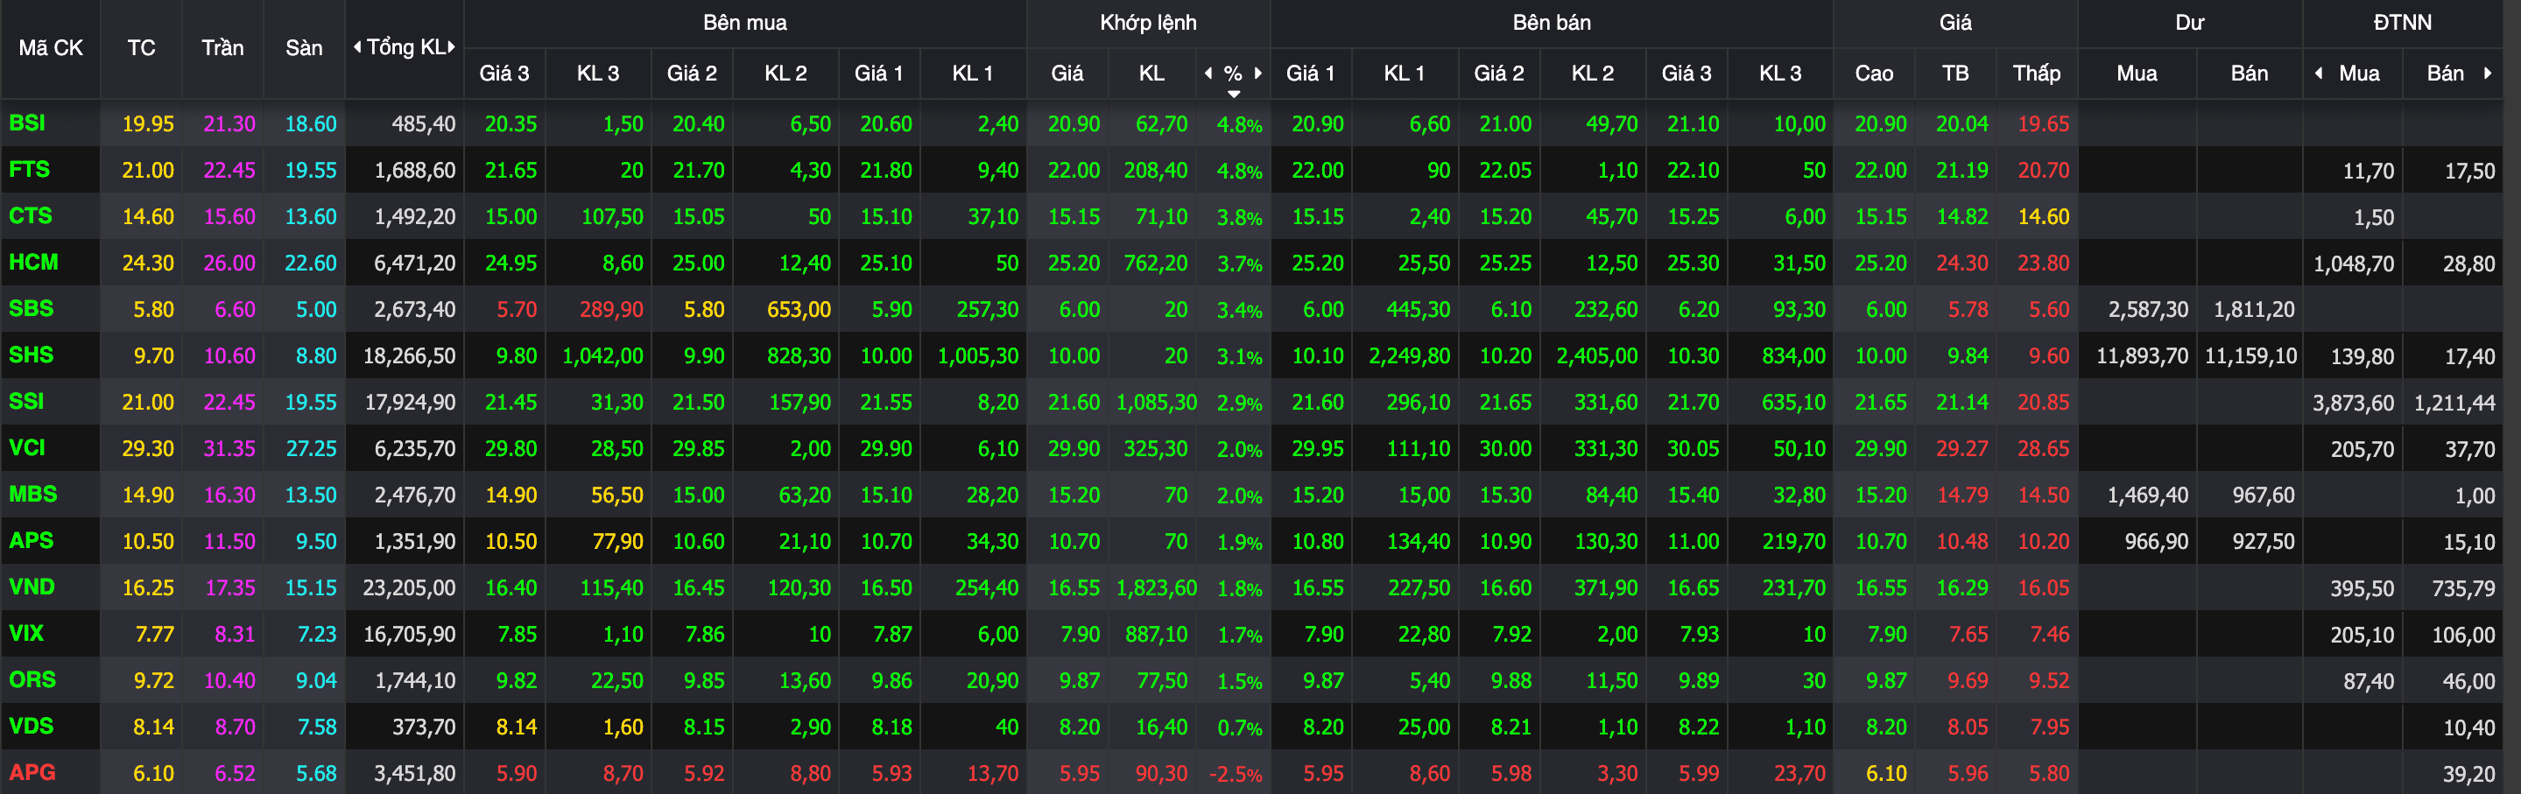Image resolution: width=2521 pixels, height=794 pixels.
Task: Click the Dư group header
Action: [2189, 23]
